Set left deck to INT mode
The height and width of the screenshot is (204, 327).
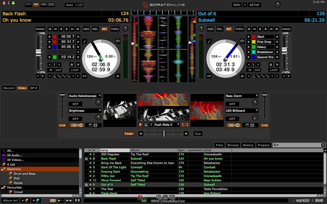(104, 29)
